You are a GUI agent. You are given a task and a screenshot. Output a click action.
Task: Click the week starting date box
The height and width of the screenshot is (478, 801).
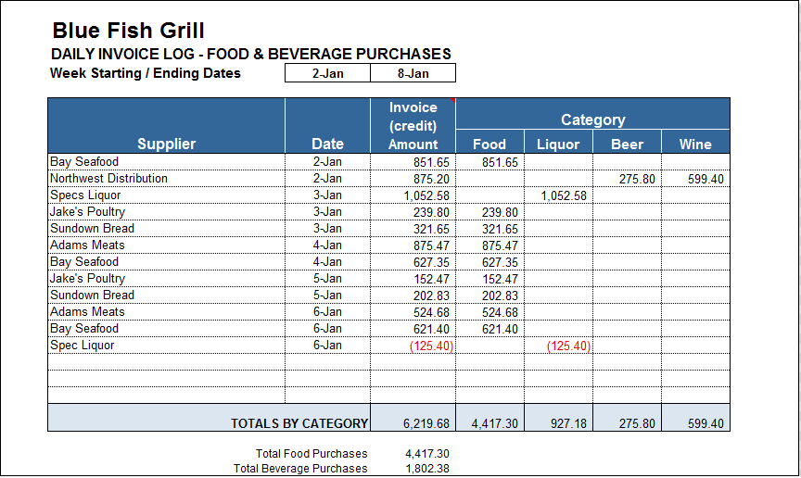coord(327,73)
